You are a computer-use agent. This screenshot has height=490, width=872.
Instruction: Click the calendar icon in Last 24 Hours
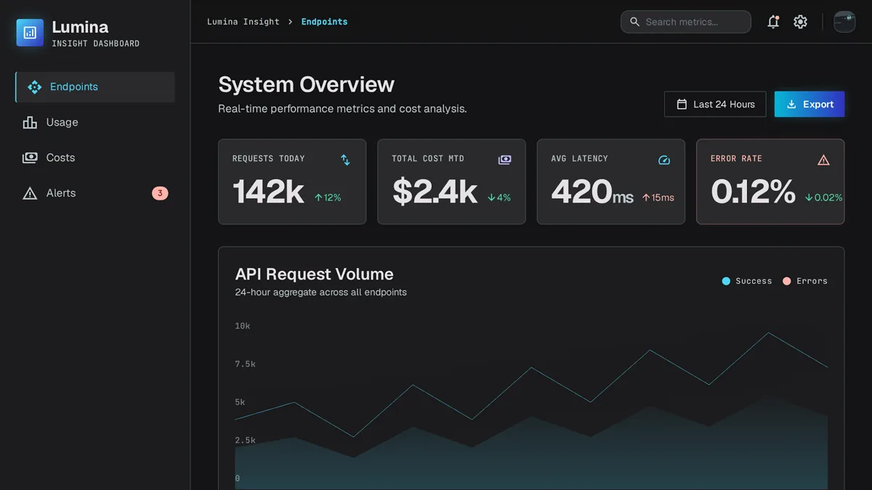click(682, 105)
